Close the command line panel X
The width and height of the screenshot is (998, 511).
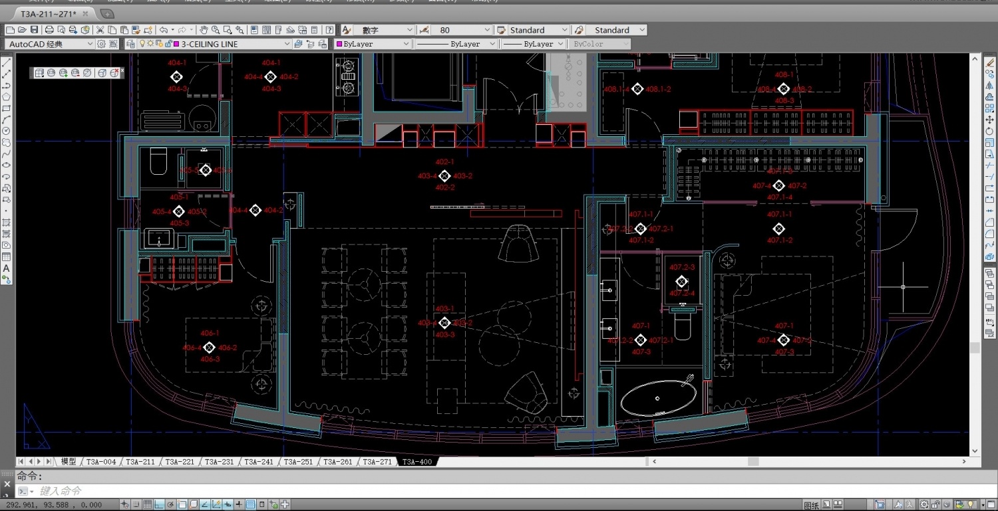(x=7, y=484)
